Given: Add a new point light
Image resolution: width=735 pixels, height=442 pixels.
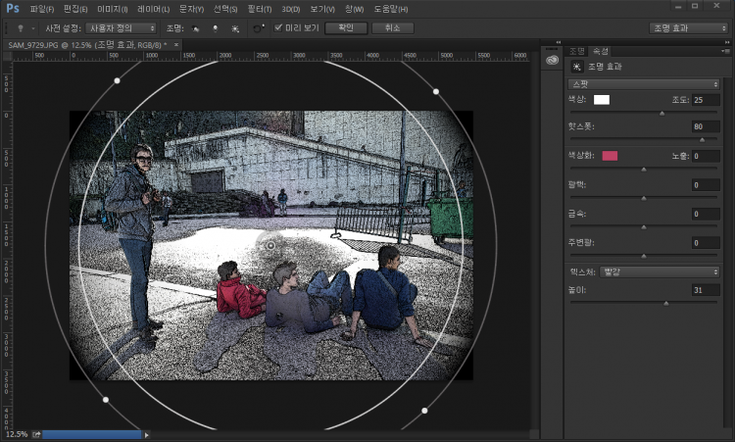Looking at the screenshot, I should (x=215, y=28).
